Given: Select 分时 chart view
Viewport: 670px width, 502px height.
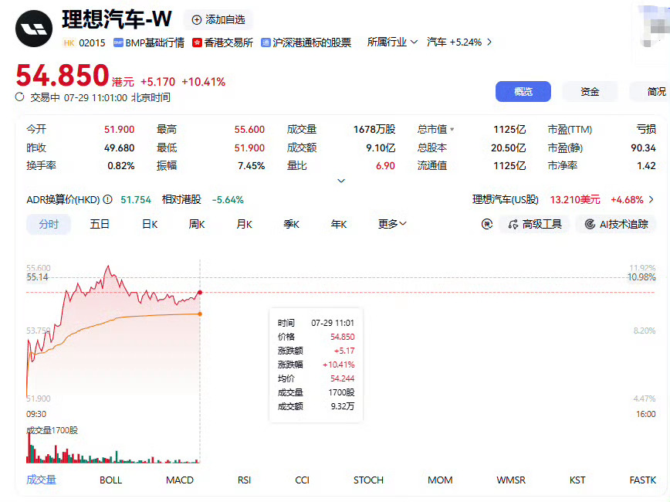Looking at the screenshot, I should pos(49,224).
